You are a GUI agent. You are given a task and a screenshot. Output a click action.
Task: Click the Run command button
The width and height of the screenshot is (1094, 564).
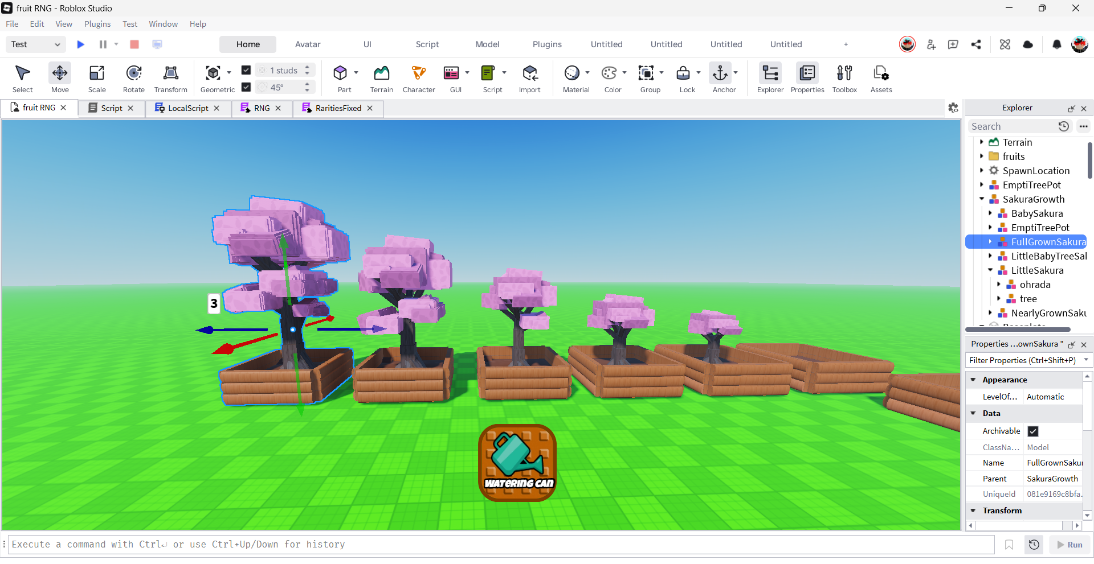[x=1070, y=545]
